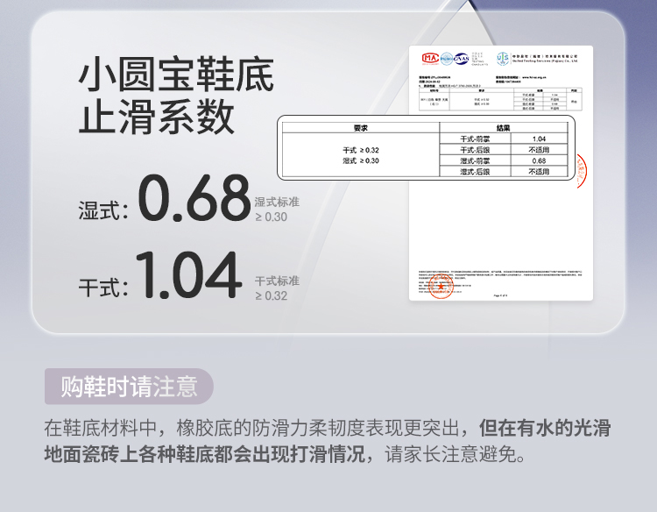Screen dimensions: 657x512
Task: Click 不适用 in the 干式-后跟 row
Action: click(540, 150)
